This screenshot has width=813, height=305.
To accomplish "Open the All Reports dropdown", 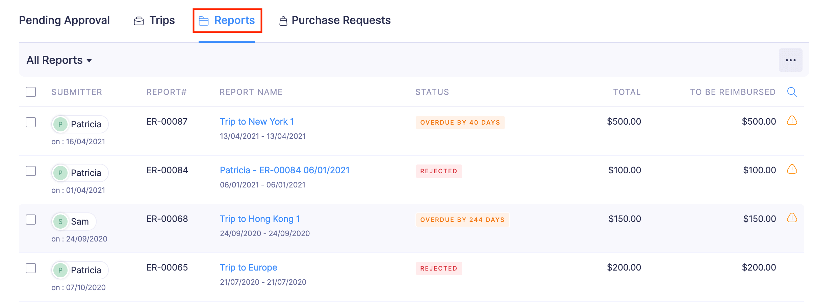I will point(55,60).
